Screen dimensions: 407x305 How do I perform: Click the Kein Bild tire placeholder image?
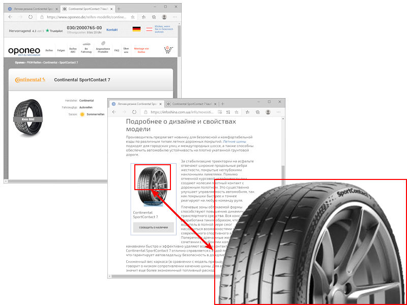(28, 118)
